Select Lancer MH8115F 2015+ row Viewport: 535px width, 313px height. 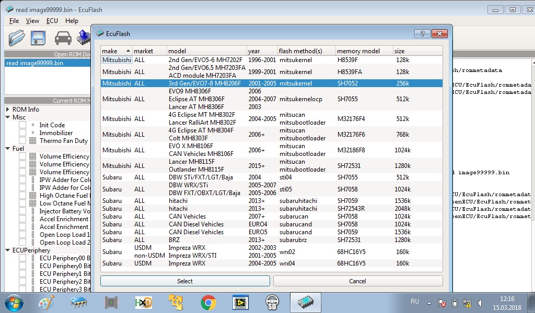click(272, 165)
